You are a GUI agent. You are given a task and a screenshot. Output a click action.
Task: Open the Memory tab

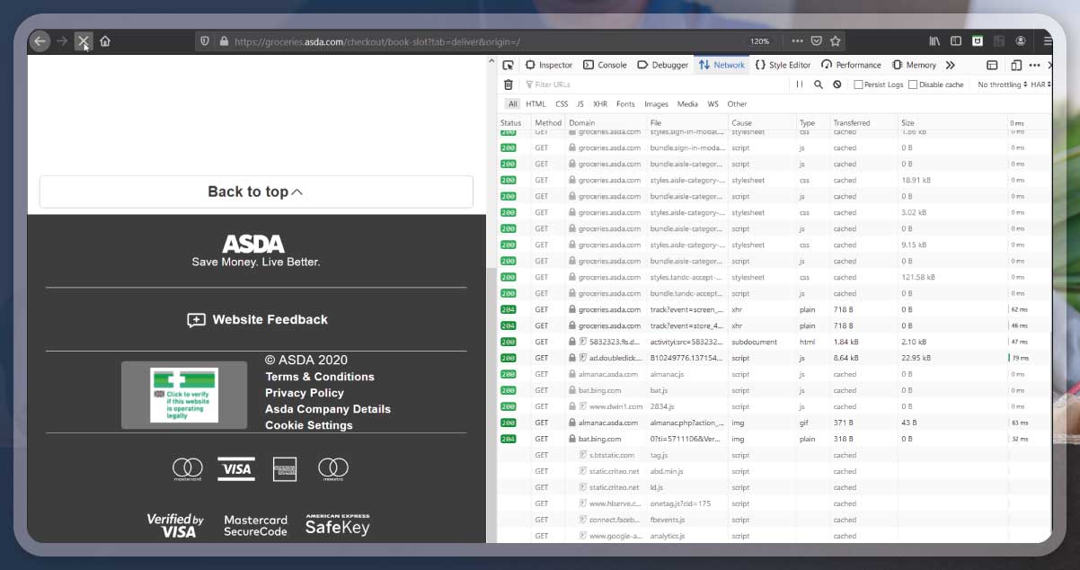click(914, 65)
